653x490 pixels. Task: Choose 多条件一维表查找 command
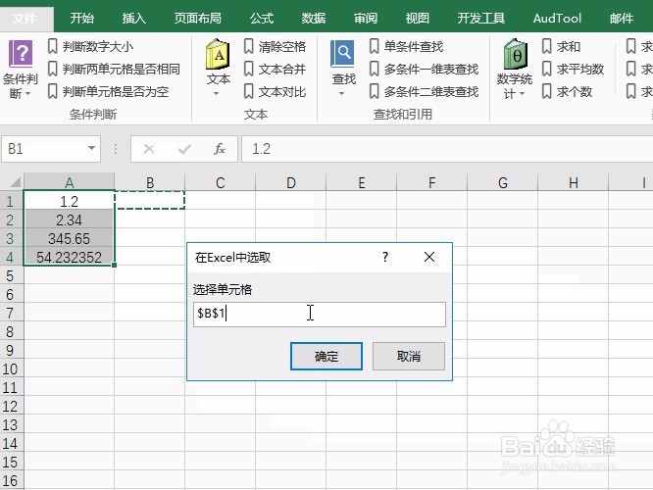pyautogui.click(x=424, y=69)
